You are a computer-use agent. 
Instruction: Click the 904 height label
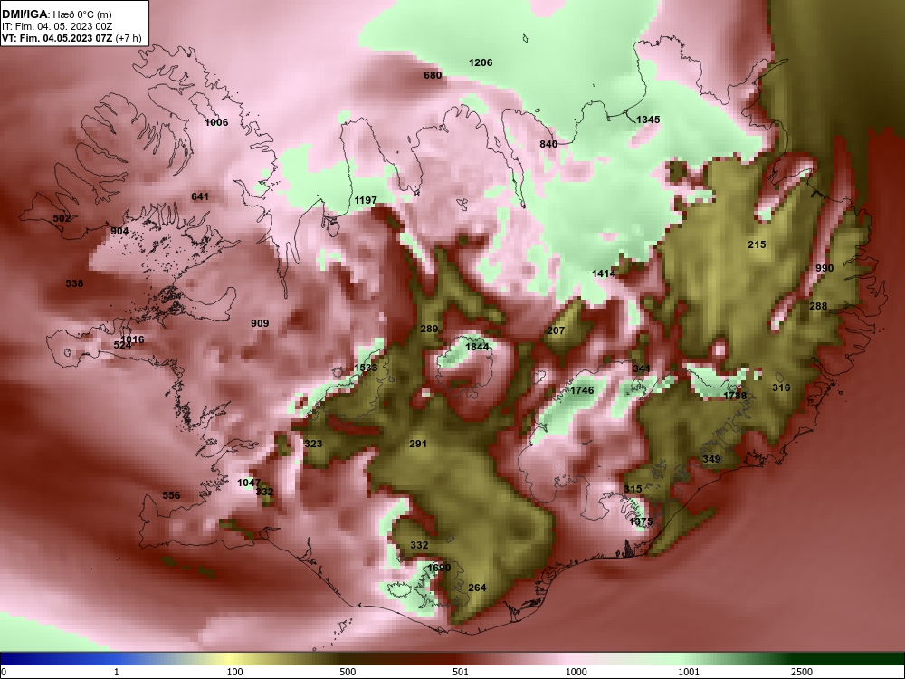click(119, 231)
